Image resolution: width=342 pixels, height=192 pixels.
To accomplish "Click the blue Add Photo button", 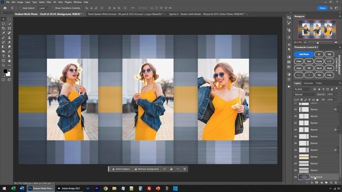I will pos(304,54).
